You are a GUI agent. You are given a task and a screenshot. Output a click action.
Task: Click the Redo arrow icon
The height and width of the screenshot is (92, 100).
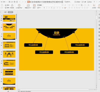tap(23, 2)
